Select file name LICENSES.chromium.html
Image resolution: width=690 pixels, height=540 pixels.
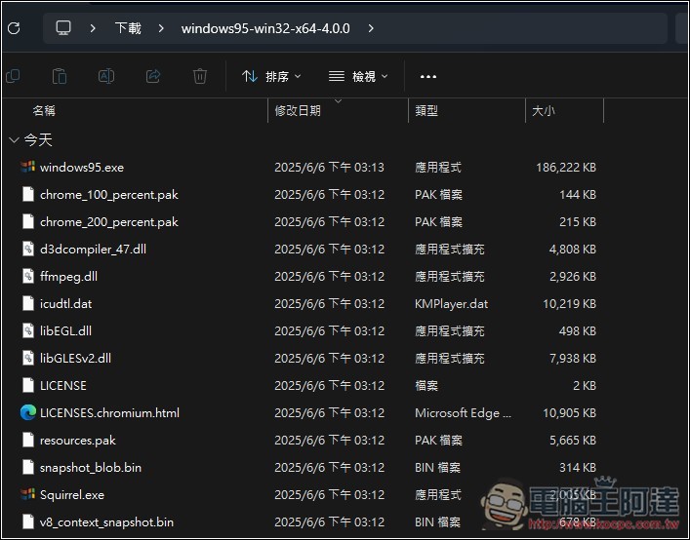pos(109,413)
